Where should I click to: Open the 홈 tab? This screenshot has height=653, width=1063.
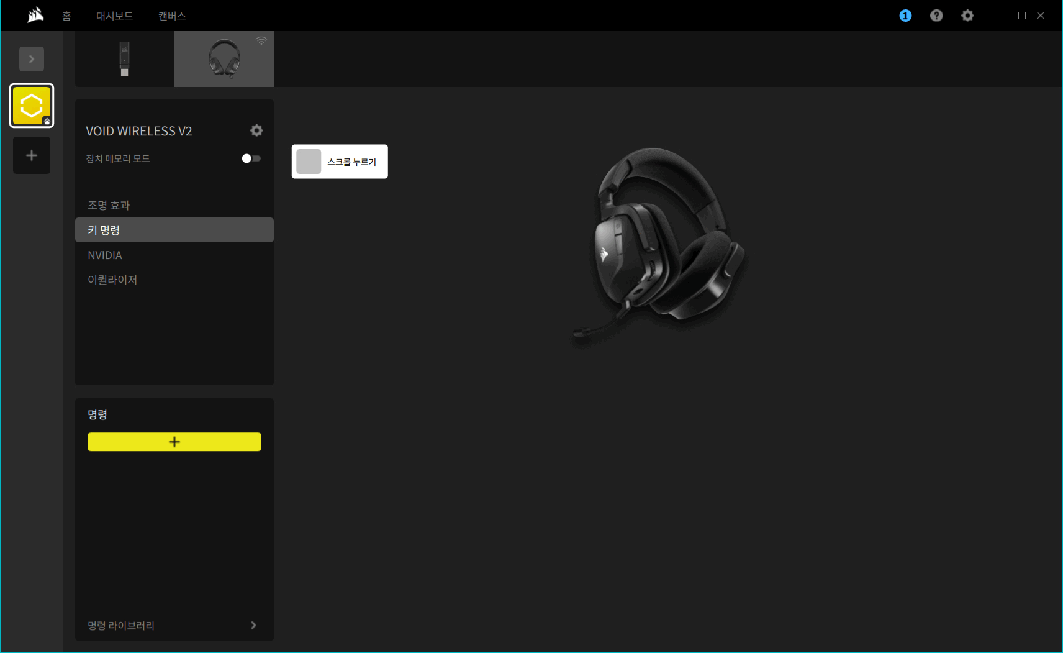[66, 16]
